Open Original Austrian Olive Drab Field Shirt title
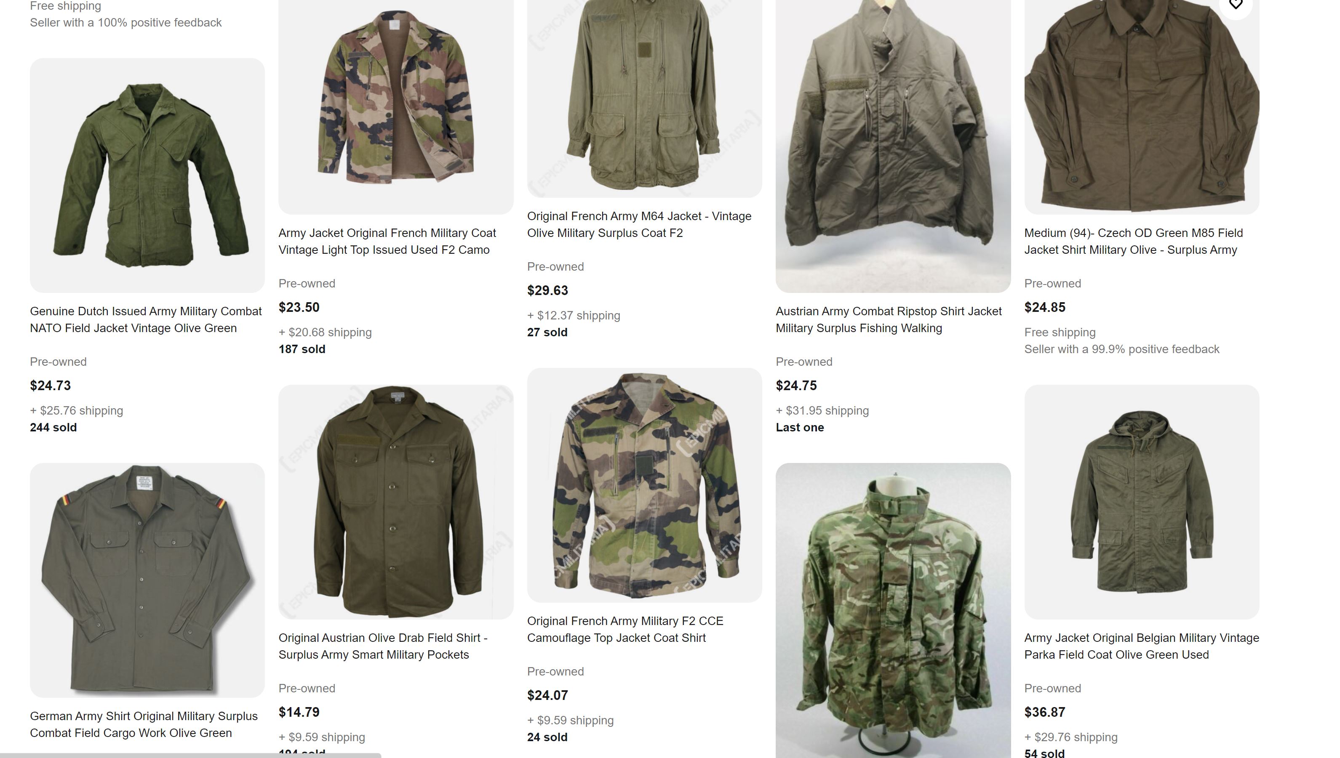The height and width of the screenshot is (758, 1340). [383, 646]
